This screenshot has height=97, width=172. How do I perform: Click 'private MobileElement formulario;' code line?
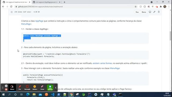tap(39, 56)
